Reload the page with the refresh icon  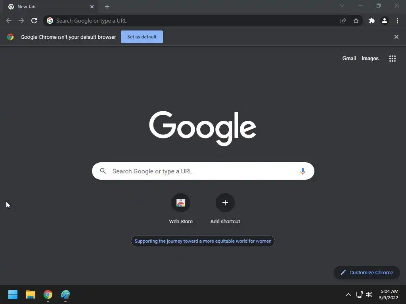[34, 21]
